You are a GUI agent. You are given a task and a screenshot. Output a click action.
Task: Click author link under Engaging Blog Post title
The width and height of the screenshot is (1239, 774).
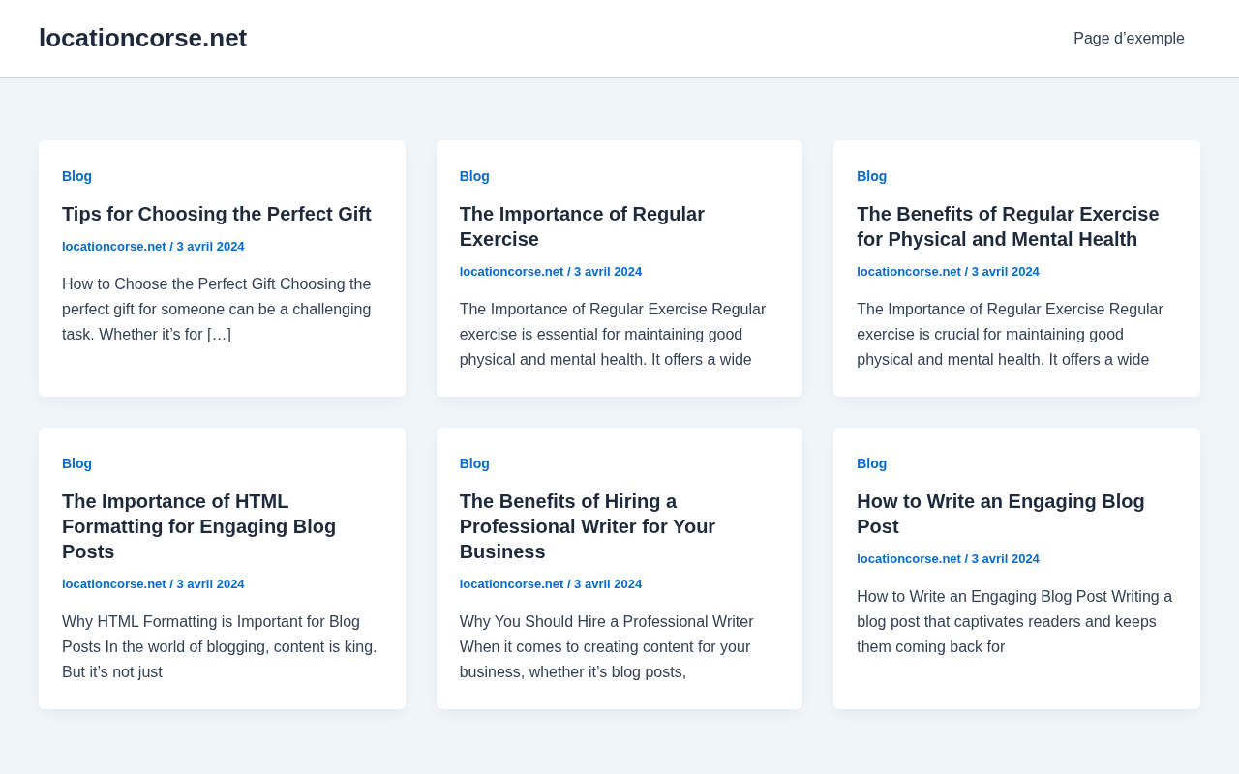909,559
